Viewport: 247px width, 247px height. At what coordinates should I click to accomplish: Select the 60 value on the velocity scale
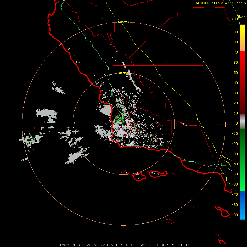[x=236, y=63]
